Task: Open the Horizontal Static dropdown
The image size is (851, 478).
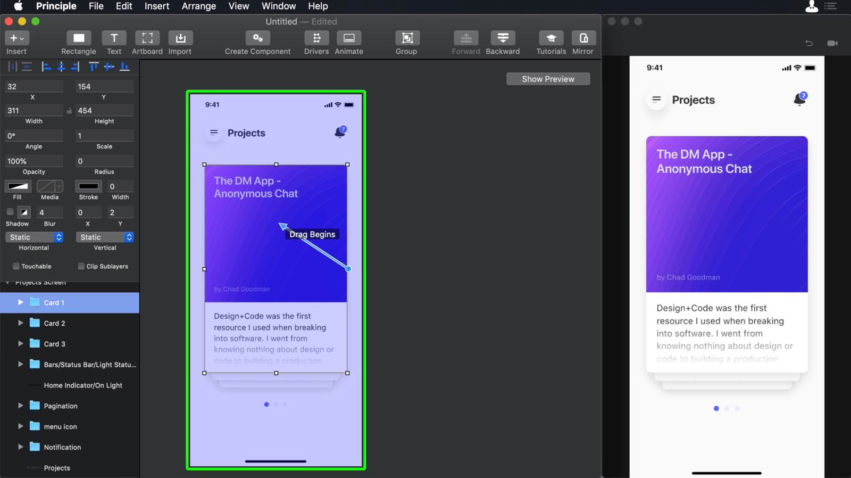Action: (35, 237)
